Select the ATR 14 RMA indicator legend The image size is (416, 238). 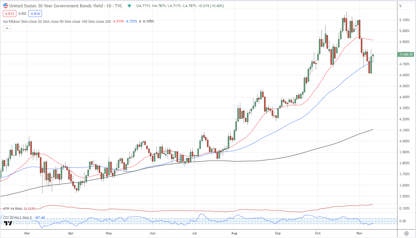click(13, 209)
